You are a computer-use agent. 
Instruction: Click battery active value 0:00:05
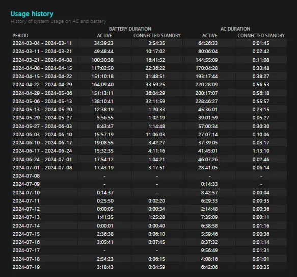point(105,209)
